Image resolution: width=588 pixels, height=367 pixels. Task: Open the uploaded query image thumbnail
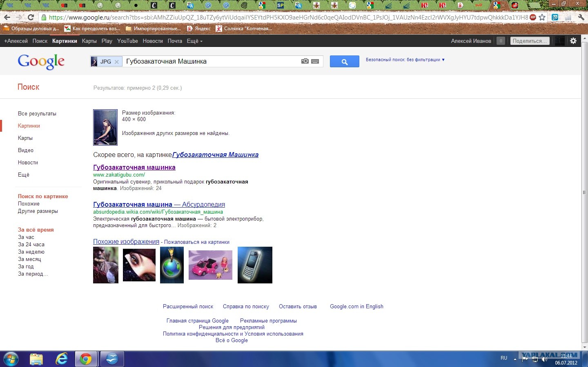[x=105, y=127]
